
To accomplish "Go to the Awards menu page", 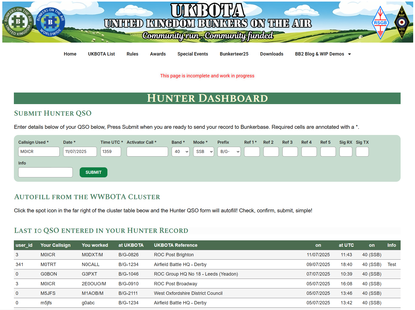I will (x=158, y=54).
